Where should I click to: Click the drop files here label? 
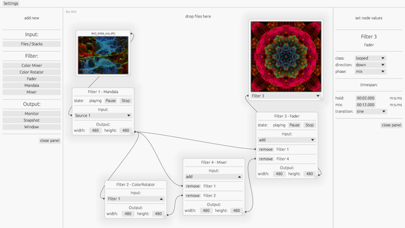coord(198,16)
